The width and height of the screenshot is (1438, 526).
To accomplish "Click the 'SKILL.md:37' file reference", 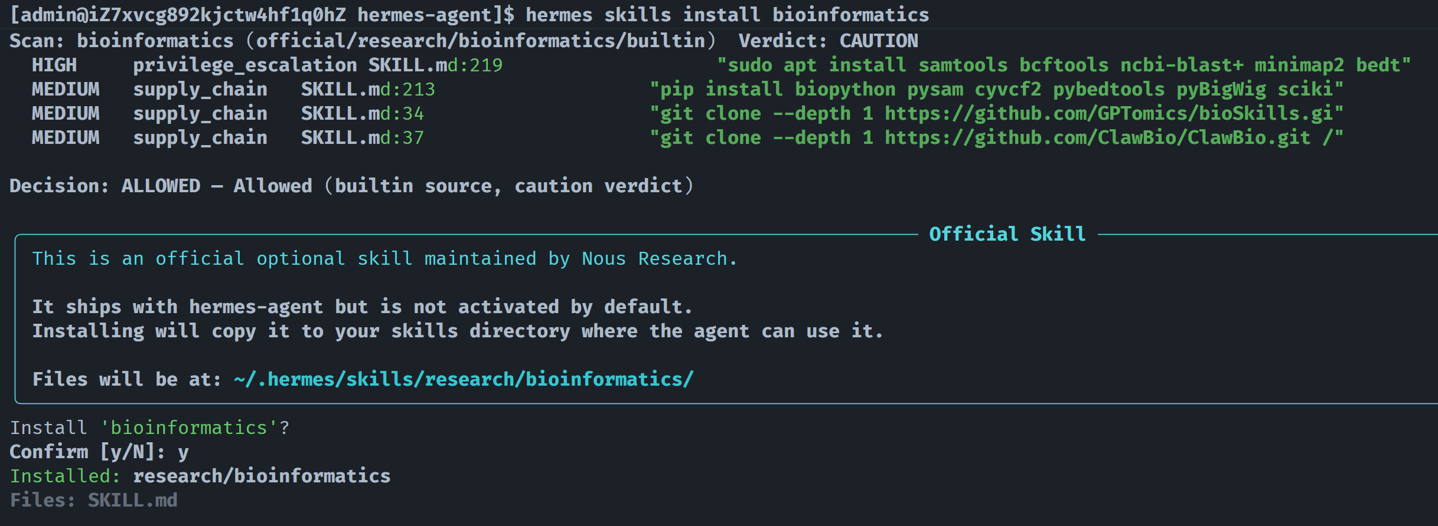I will pyautogui.click(x=363, y=137).
